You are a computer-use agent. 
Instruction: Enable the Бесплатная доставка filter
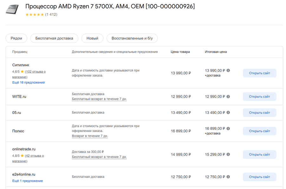(x=54, y=38)
